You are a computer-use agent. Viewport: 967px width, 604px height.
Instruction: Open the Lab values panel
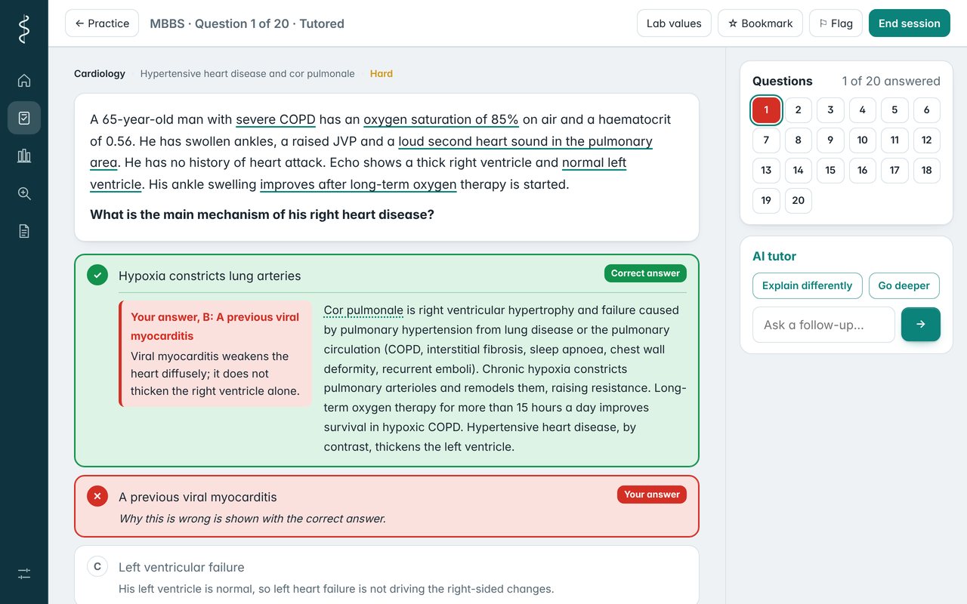coord(674,23)
